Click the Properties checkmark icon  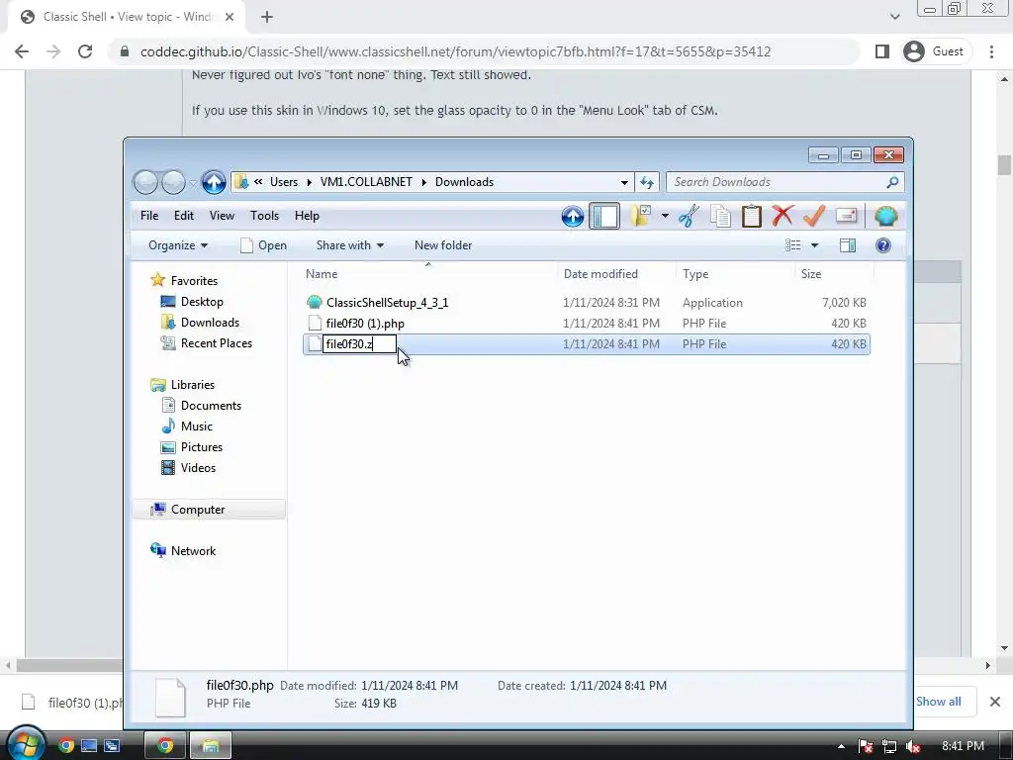[x=814, y=216]
